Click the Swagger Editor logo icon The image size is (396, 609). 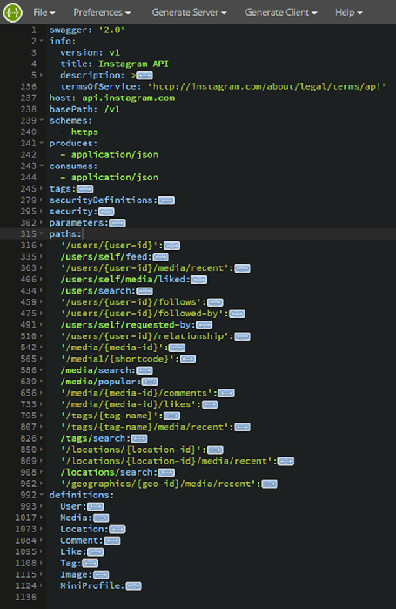tap(12, 12)
